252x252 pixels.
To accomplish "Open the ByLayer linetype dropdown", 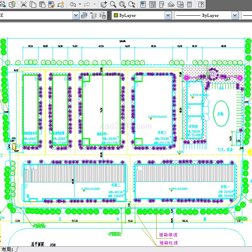I will 234,15.
